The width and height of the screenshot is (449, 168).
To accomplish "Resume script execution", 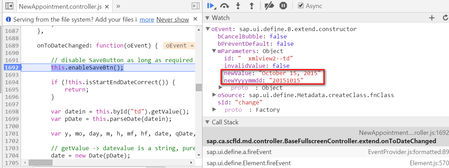I will pos(211,6).
